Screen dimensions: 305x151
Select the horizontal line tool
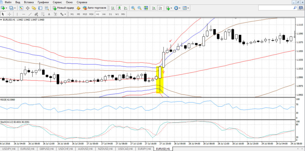(24, 14)
